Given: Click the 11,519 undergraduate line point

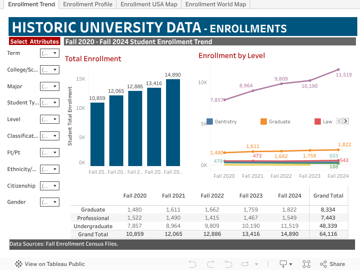Looking at the screenshot, I should pyautogui.click(x=338, y=70).
